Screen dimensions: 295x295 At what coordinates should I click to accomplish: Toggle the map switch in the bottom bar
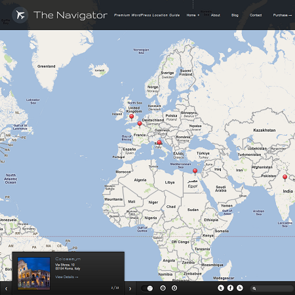point(147,288)
